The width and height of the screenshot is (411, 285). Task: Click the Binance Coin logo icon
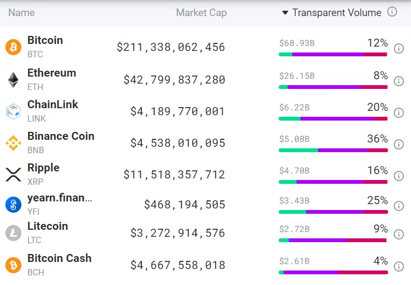point(13,143)
